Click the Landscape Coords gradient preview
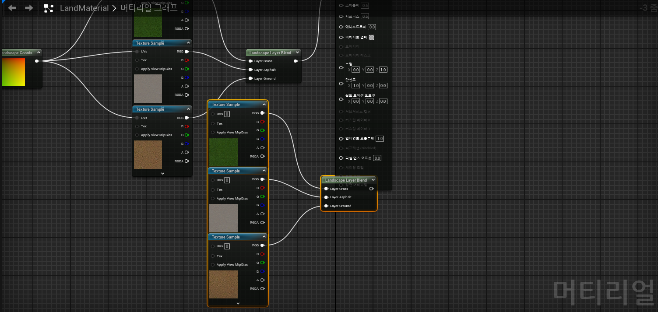 click(13, 72)
